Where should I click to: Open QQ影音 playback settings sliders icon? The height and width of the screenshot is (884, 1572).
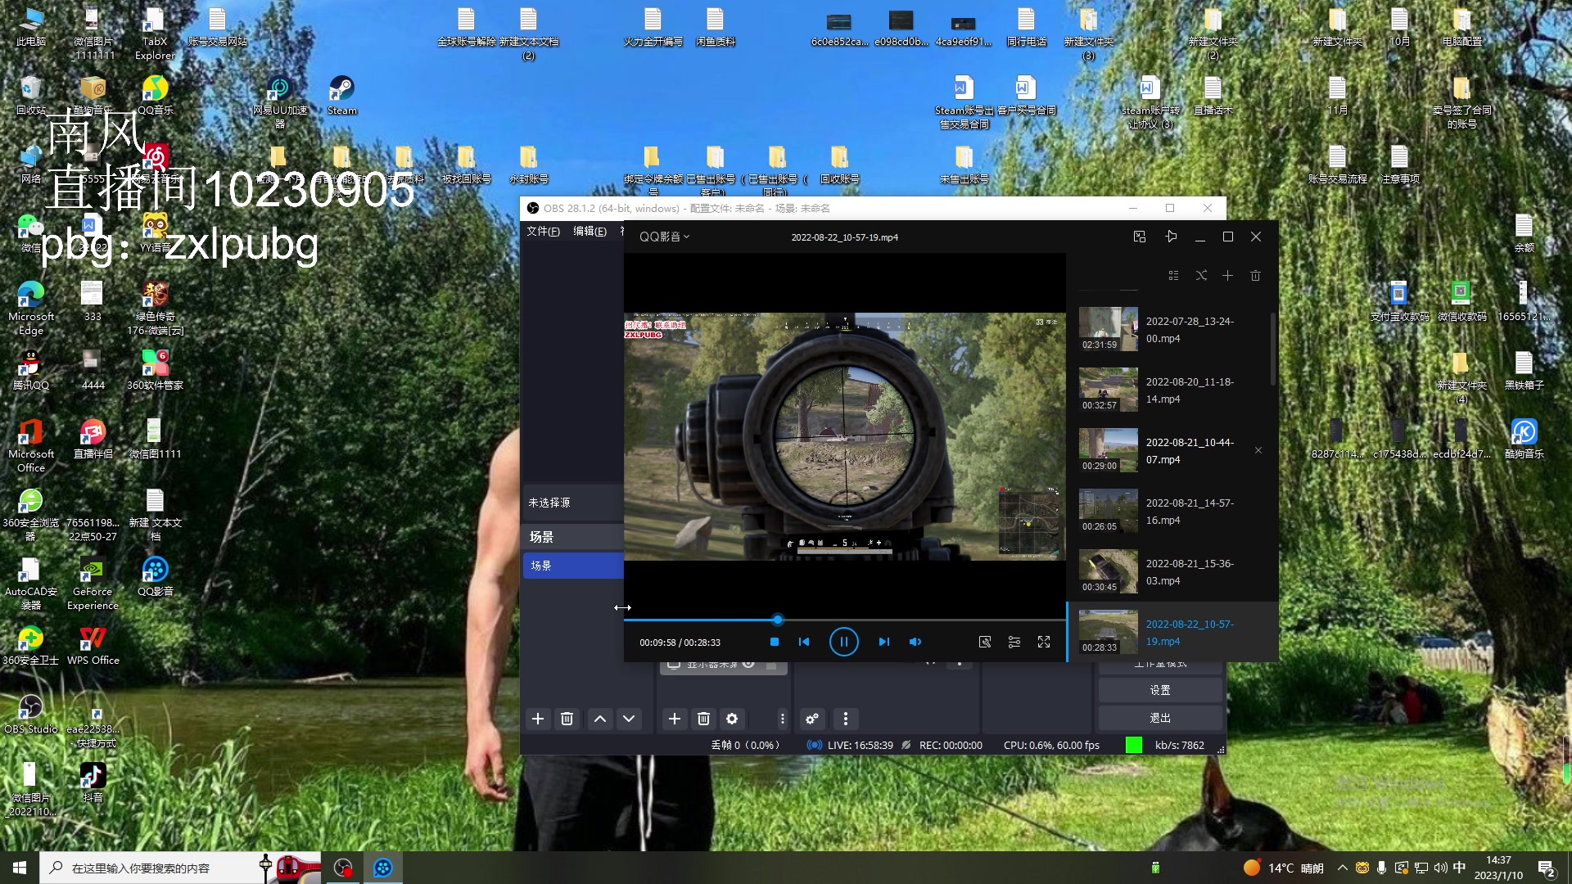point(1014,642)
